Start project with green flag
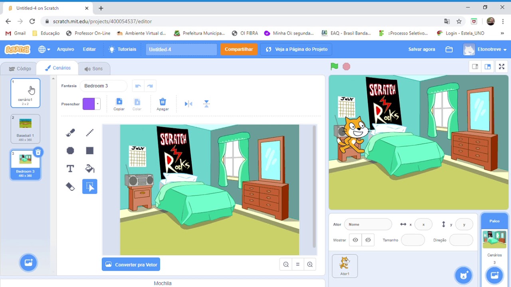 click(335, 67)
